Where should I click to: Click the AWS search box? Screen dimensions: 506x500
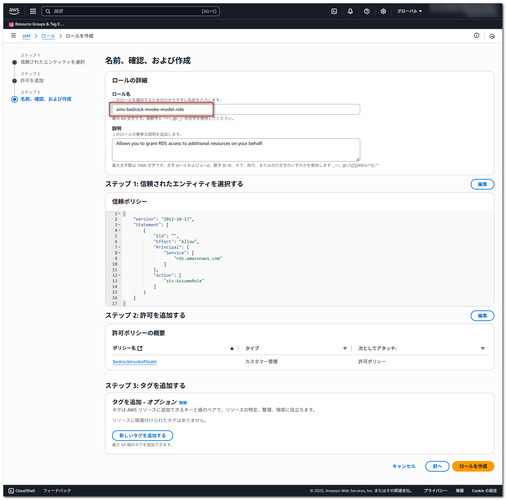tap(131, 11)
